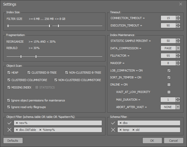Click the Schema Filter exclude cross icon
The image size is (187, 147).
[113, 130]
